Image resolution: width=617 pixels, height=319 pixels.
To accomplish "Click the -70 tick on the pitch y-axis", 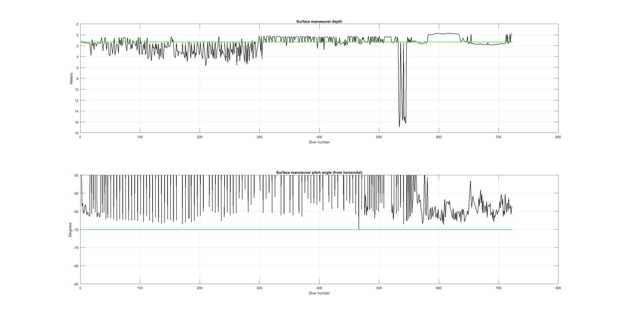I will pyautogui.click(x=76, y=230).
